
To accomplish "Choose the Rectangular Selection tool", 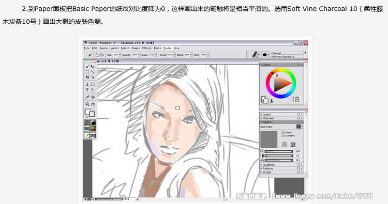I will point(87,72).
